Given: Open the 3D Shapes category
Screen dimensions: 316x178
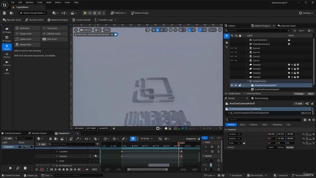Looking at the screenshot, I should pos(6,39).
